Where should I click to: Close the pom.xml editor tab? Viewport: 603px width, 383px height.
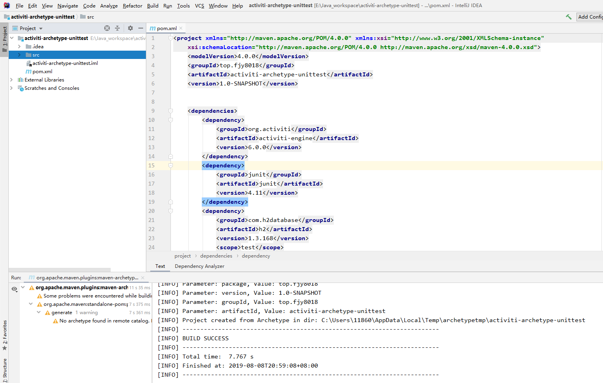coord(181,28)
